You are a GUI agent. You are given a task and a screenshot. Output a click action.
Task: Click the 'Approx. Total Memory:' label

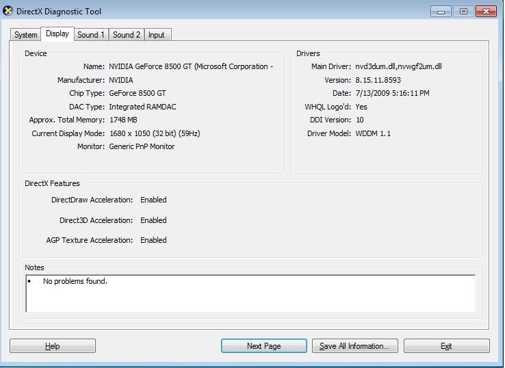click(67, 120)
